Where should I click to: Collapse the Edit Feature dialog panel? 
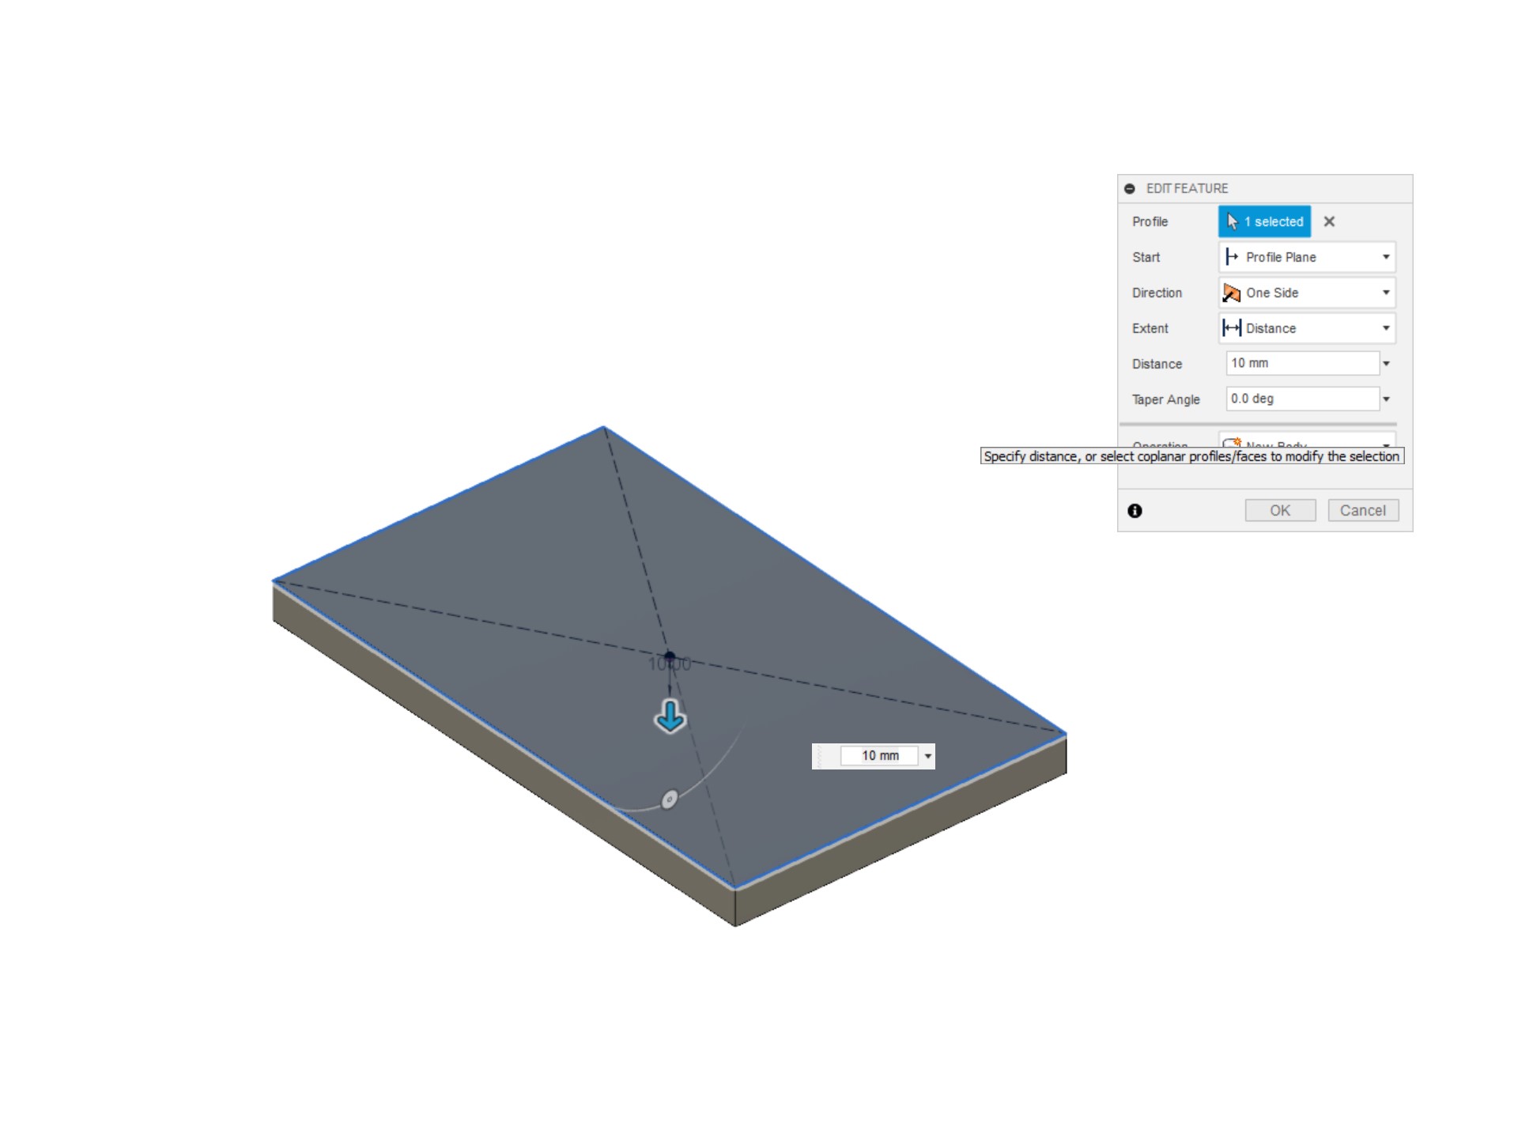click(1129, 188)
